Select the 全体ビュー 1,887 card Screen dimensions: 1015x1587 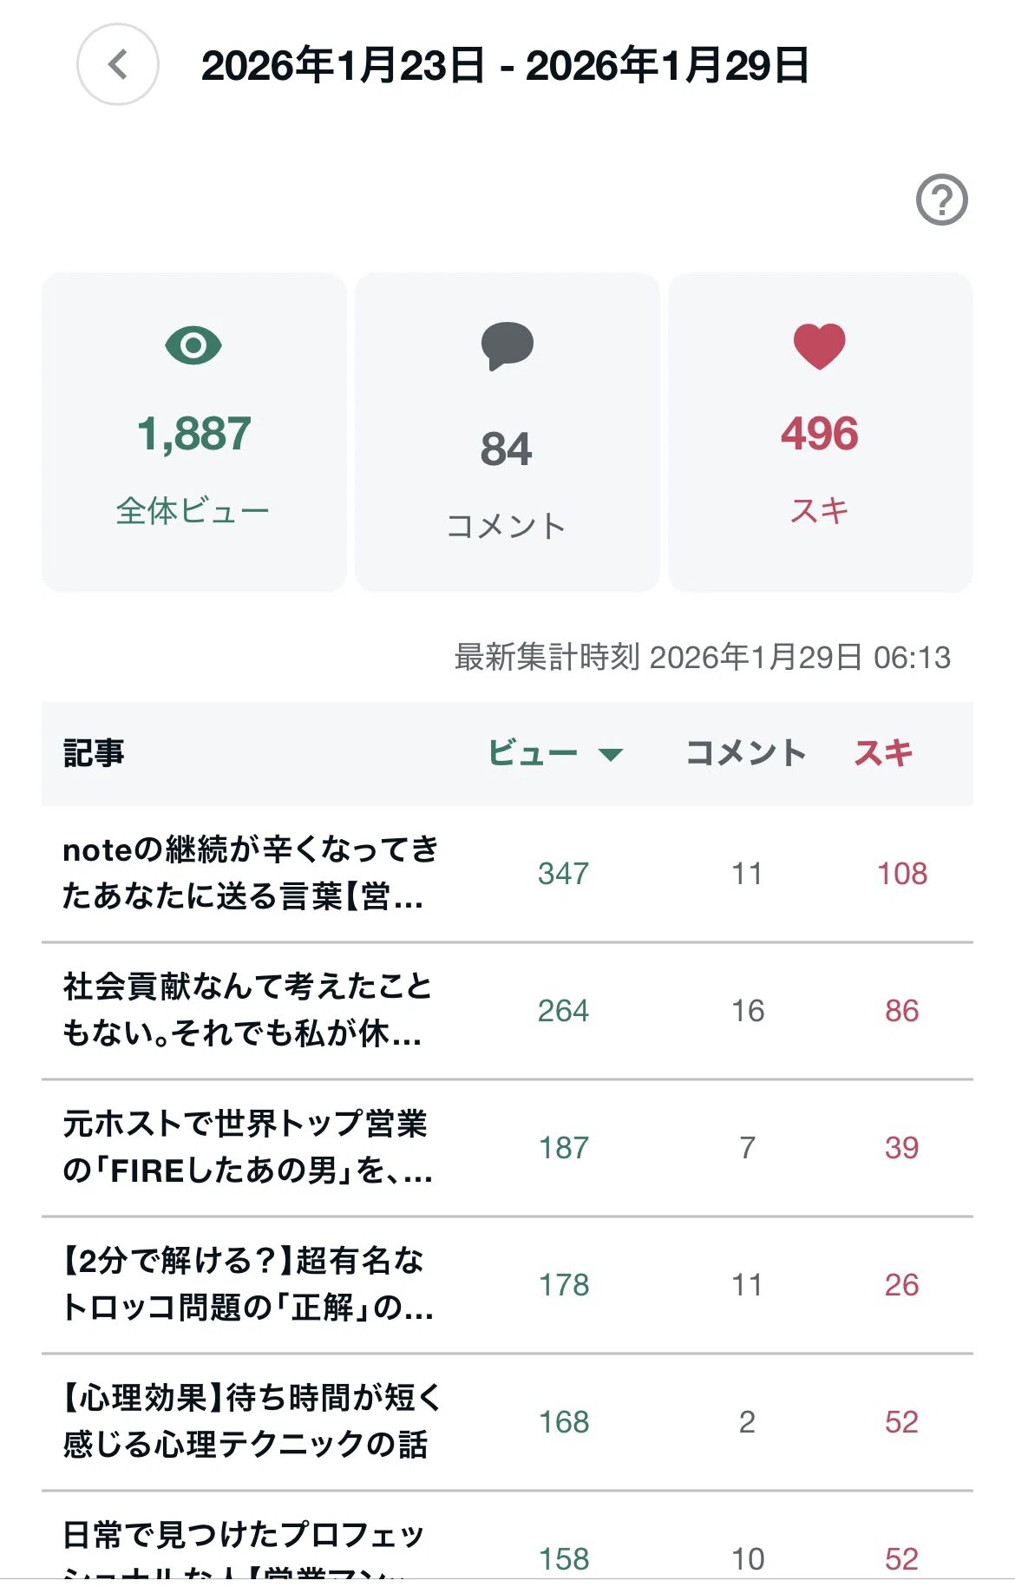(x=194, y=432)
